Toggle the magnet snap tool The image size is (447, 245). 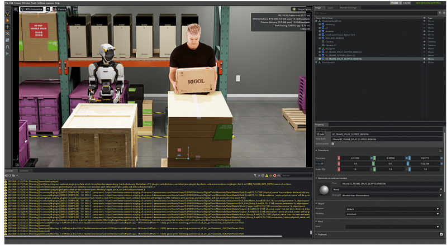point(8,47)
